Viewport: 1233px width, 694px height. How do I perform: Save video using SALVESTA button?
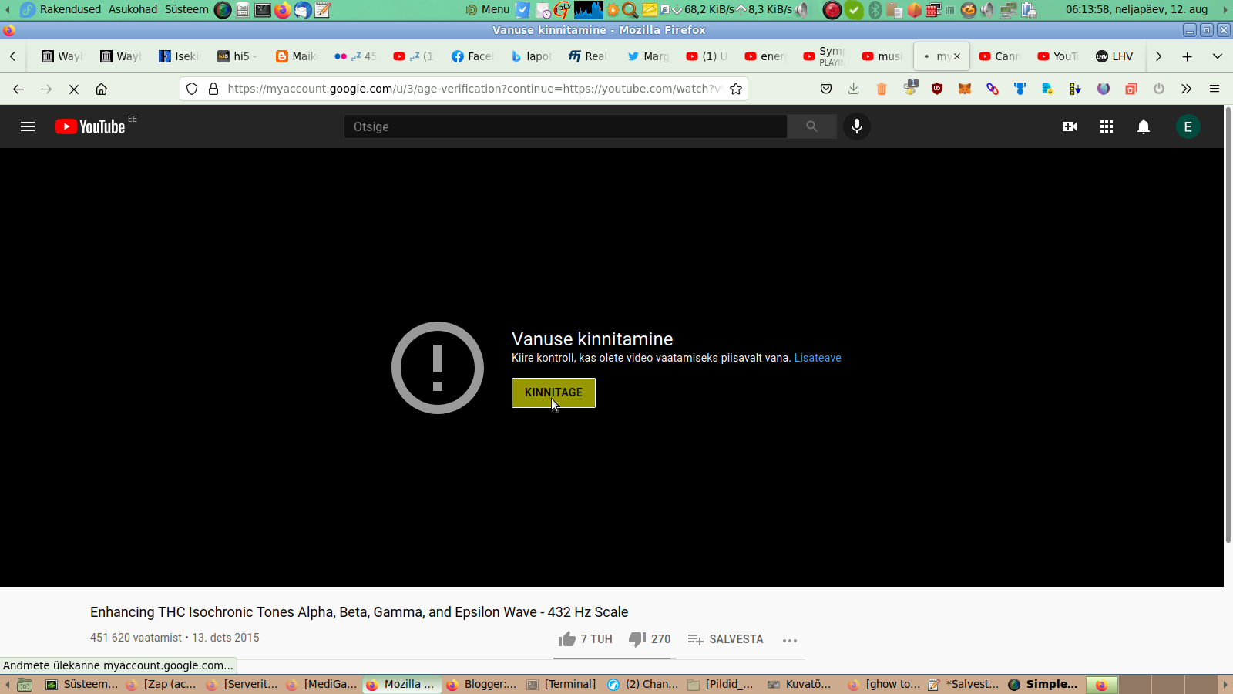725,639
